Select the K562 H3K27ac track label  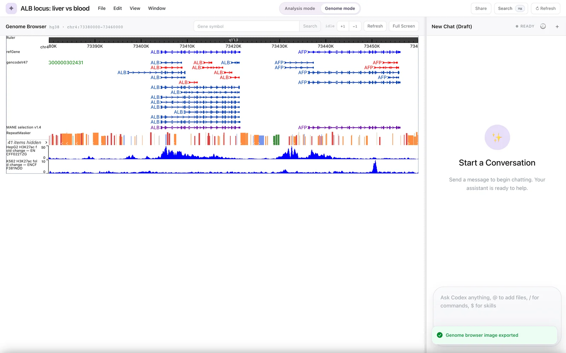22,165
